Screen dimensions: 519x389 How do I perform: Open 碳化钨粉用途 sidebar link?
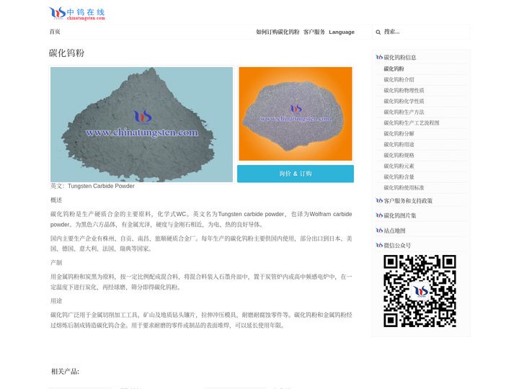point(399,145)
